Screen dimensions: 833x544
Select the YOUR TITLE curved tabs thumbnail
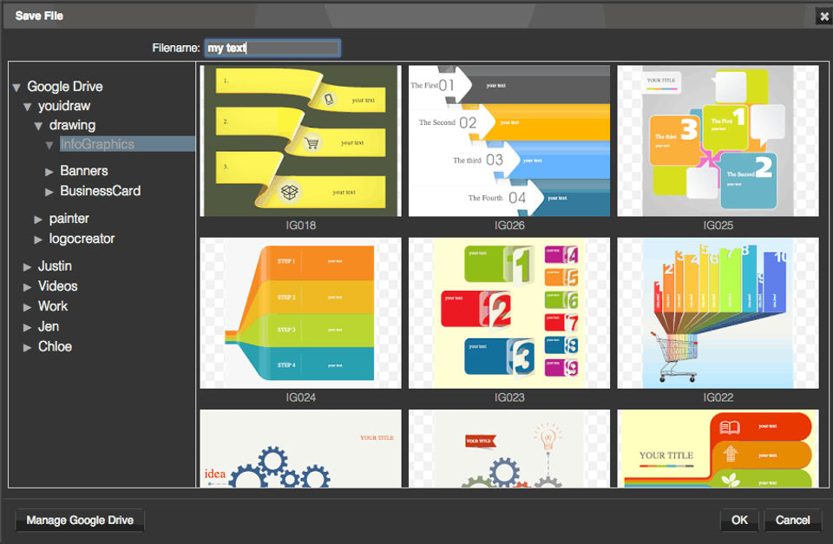[718, 449]
